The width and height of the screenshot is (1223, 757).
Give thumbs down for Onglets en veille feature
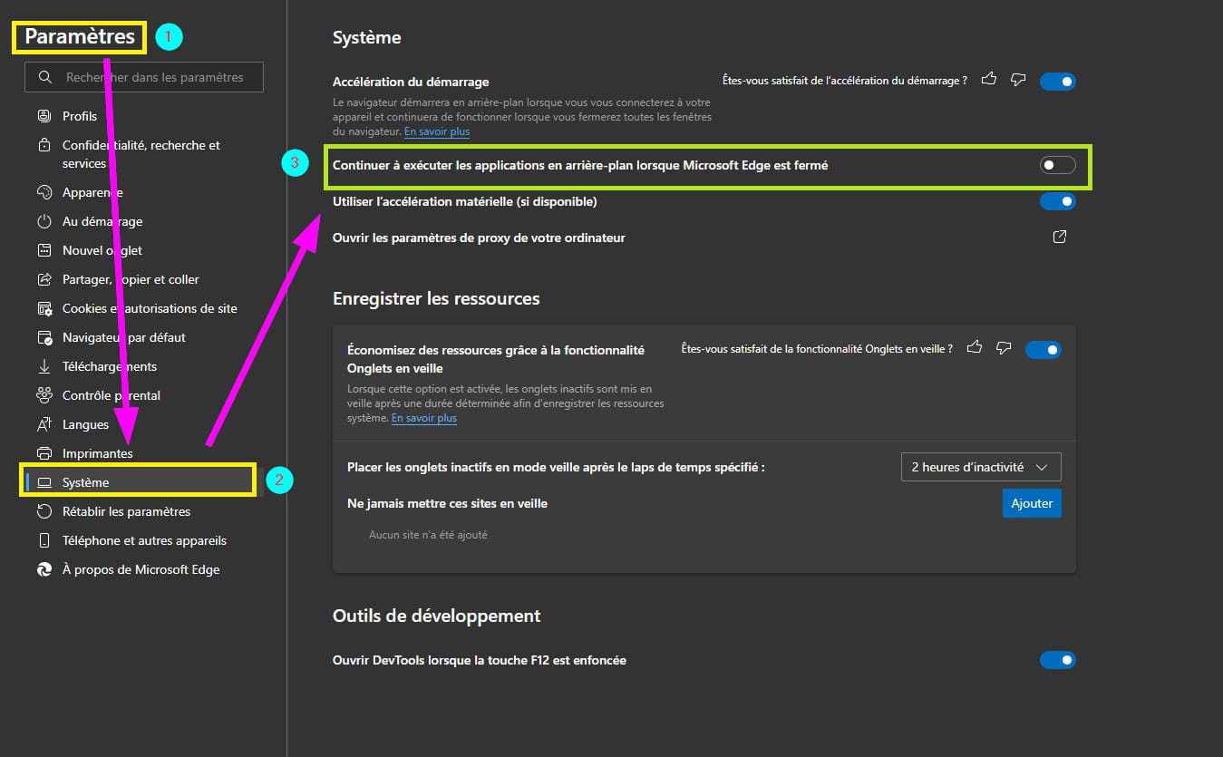tap(1004, 348)
